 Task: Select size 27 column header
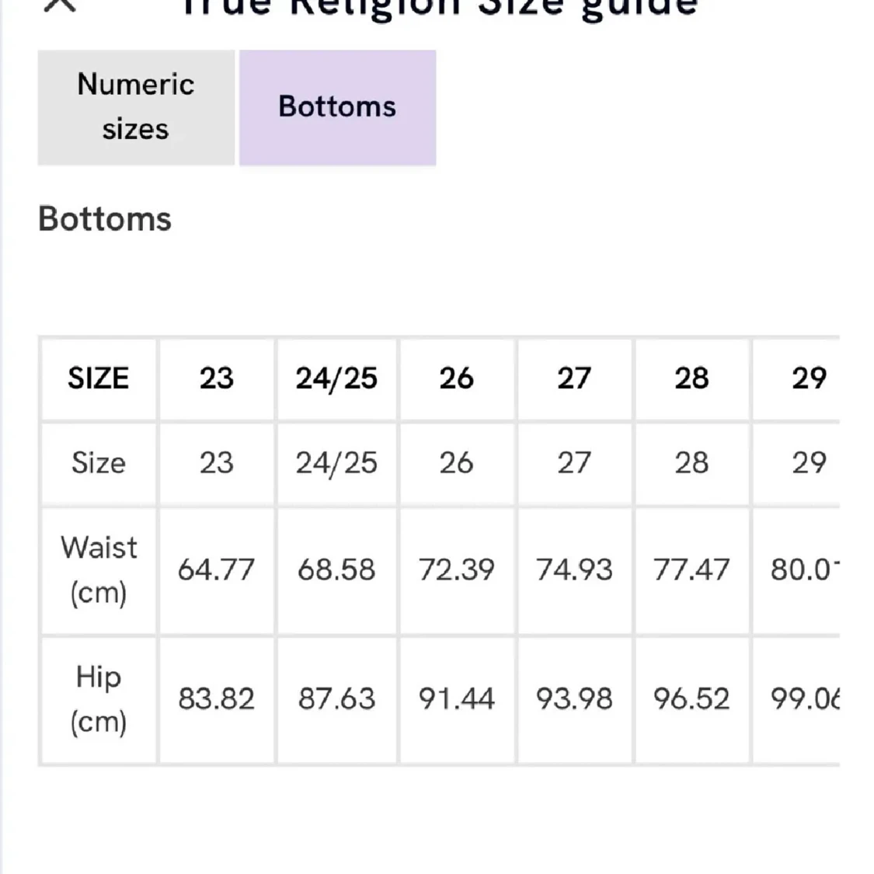click(575, 379)
